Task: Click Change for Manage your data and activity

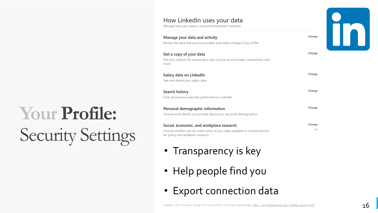Action: click(x=313, y=37)
